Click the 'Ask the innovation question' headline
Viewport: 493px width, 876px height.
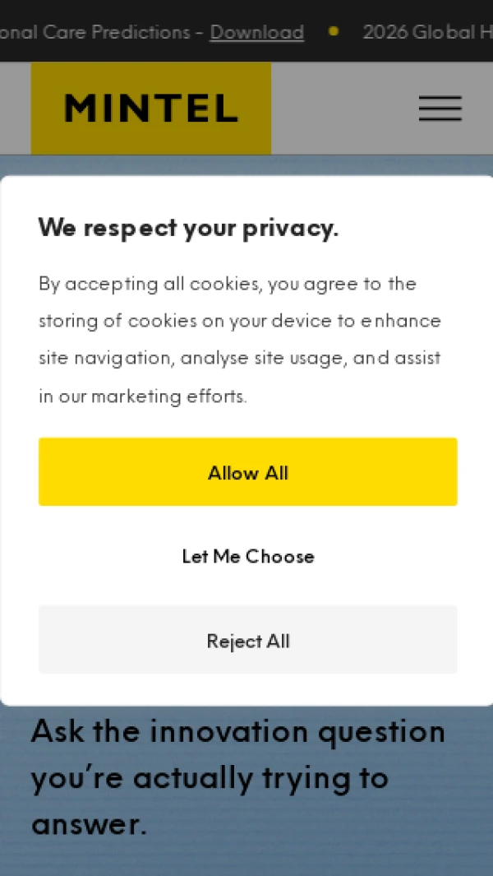pos(238,732)
